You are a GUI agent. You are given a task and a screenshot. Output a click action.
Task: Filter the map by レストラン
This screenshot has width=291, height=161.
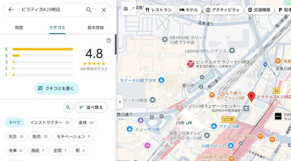pyautogui.click(x=159, y=10)
